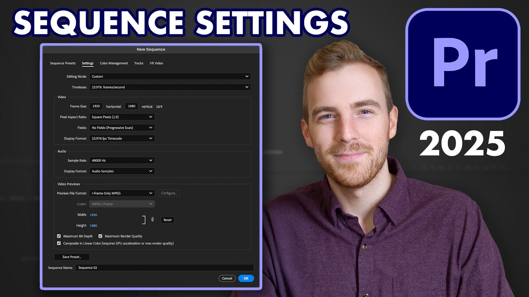Disable Composite in Linear Color checkbox
The height and width of the screenshot is (297, 529).
coord(59,243)
